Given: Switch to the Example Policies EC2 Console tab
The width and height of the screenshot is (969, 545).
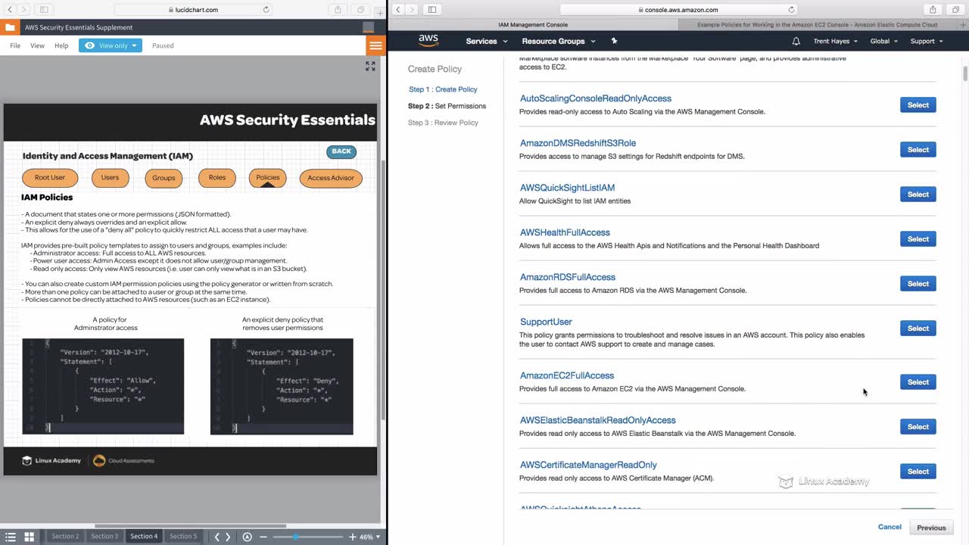Looking at the screenshot, I should [817, 25].
